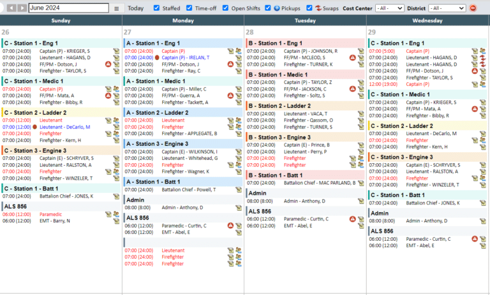Select the Wednesday column header
Viewport: 490px width, 295px height.
click(427, 20)
